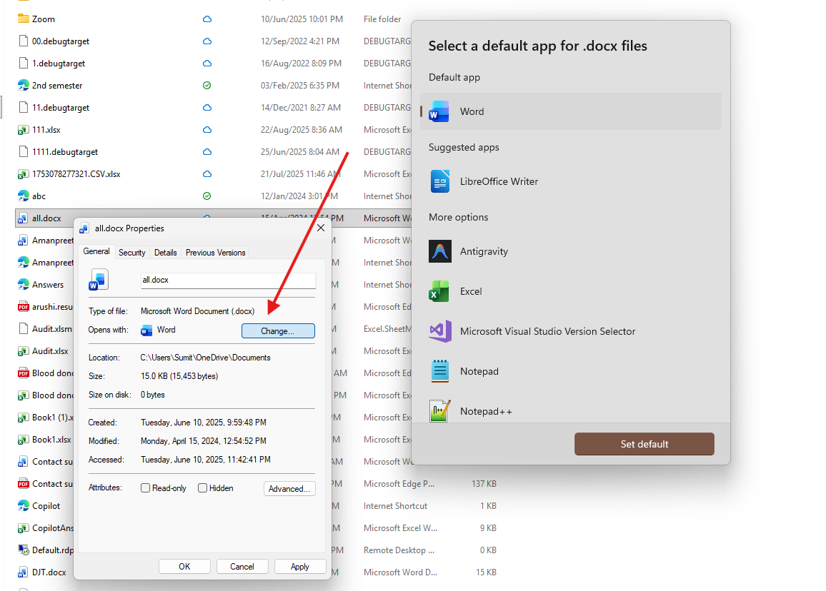Viewport: 826px width, 591px height.
Task: Click the date 10/Jun/2025 10:01 PM
Action: (x=302, y=19)
